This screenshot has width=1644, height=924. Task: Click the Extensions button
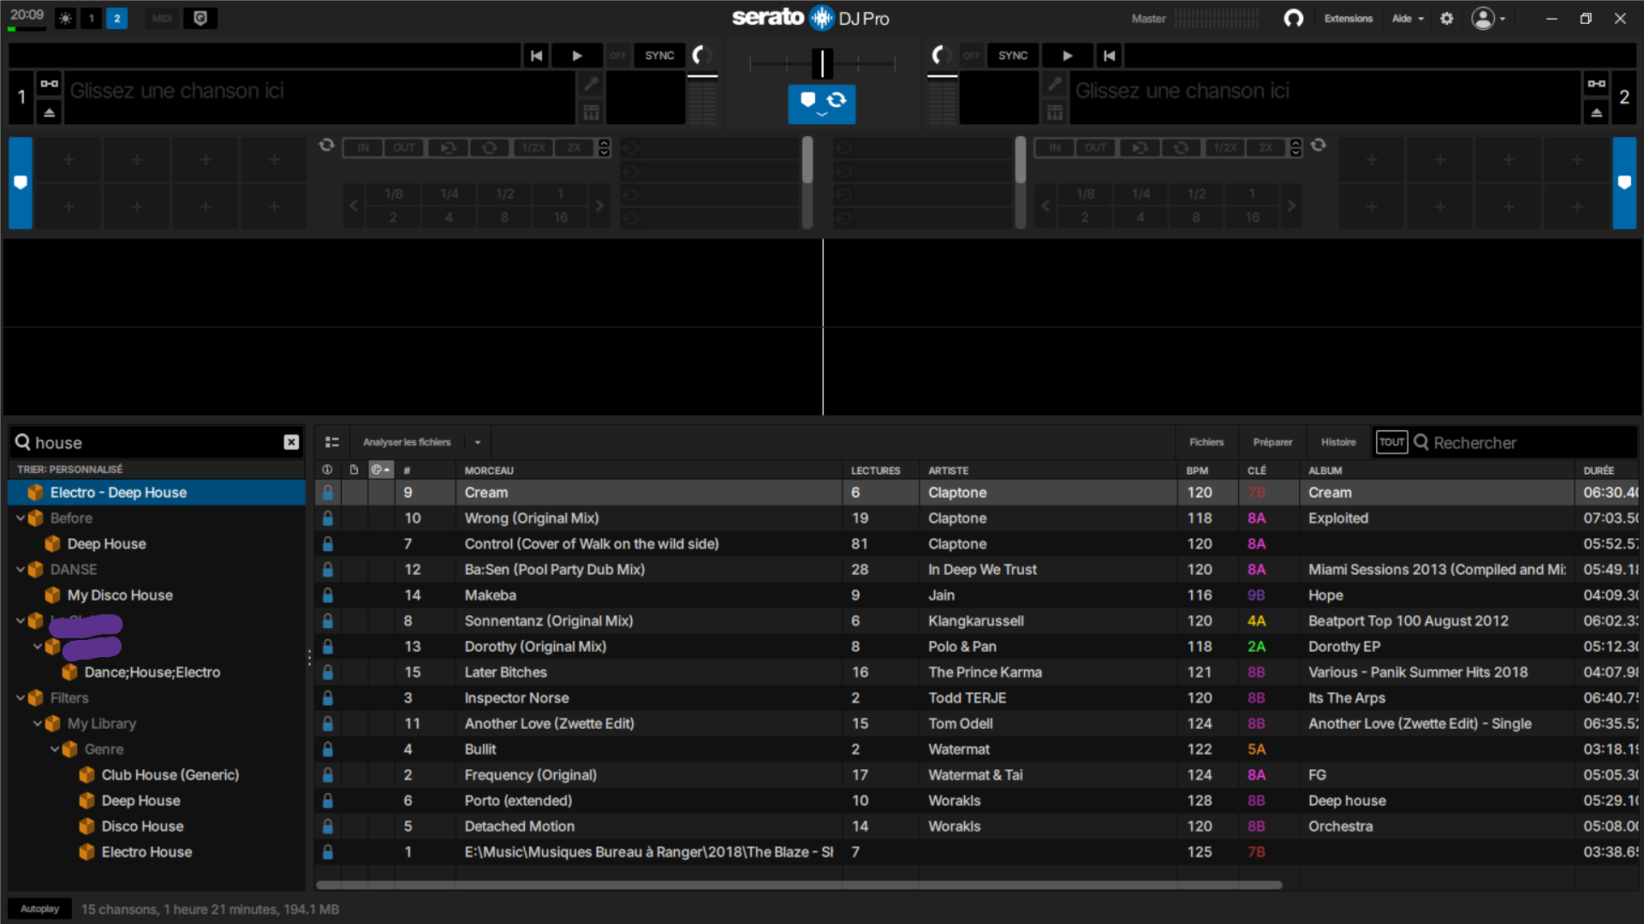pyautogui.click(x=1348, y=18)
